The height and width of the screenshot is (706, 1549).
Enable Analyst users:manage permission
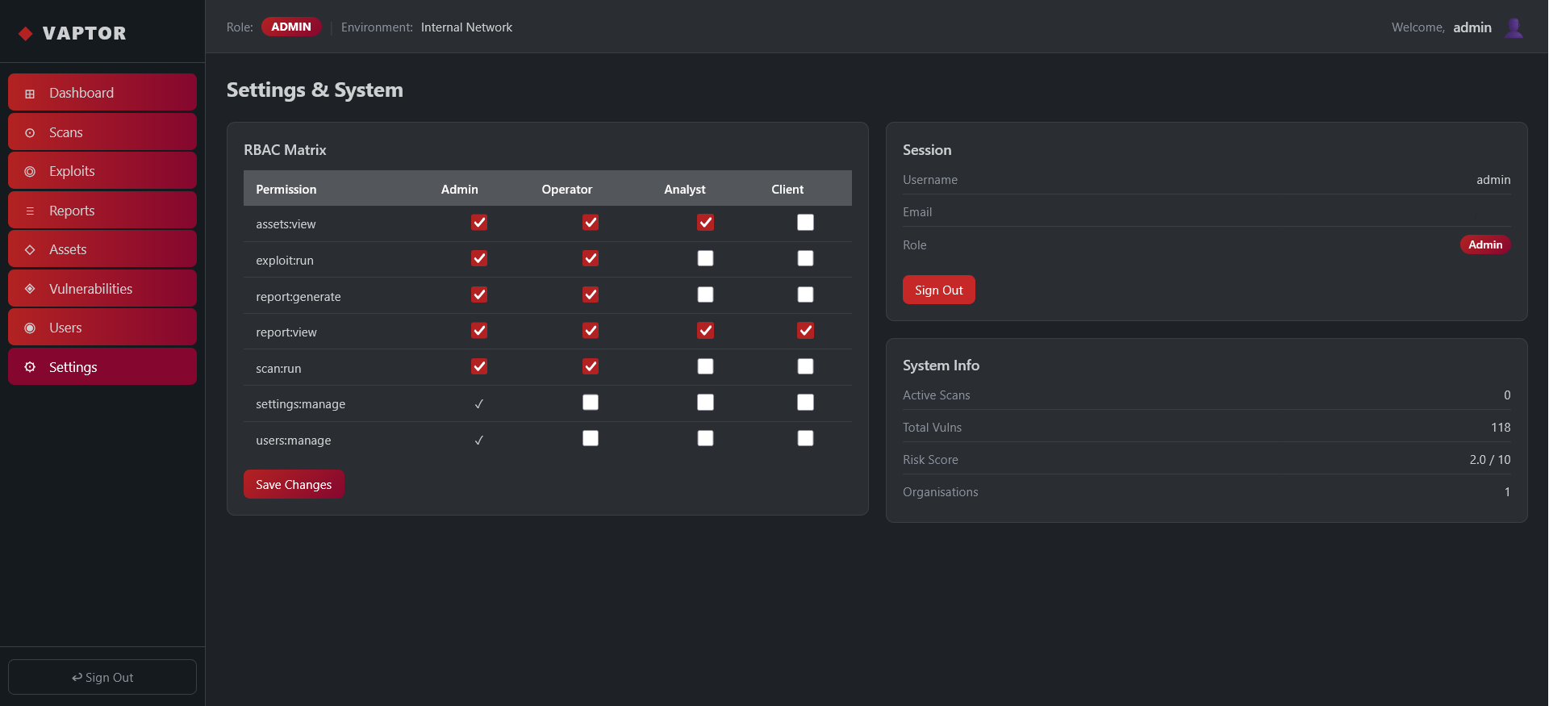[705, 438]
